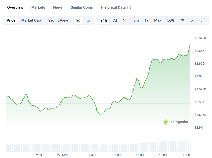Switch to line chart view icon

[x=78, y=20]
